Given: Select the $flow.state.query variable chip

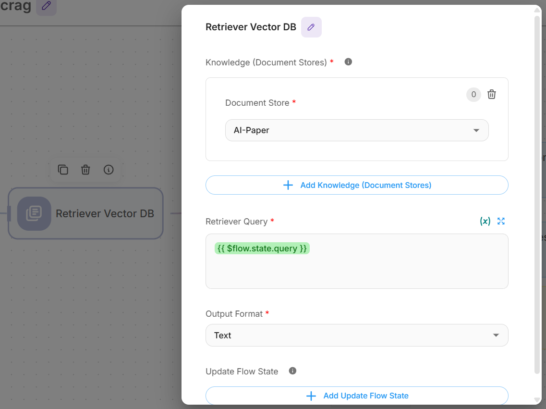Looking at the screenshot, I should click(x=262, y=248).
